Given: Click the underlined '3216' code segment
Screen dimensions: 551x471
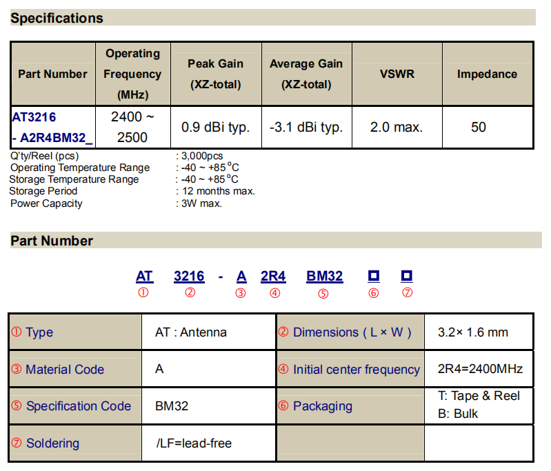Looking at the screenshot, I should point(189,277).
